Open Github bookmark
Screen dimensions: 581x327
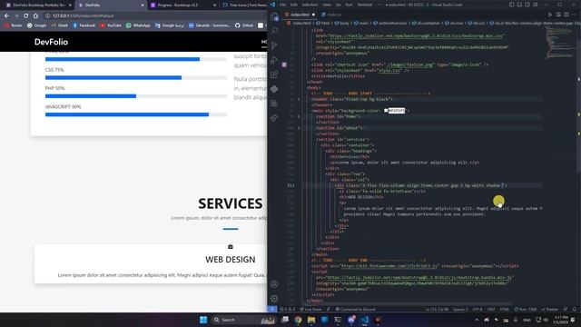[x=244, y=25]
